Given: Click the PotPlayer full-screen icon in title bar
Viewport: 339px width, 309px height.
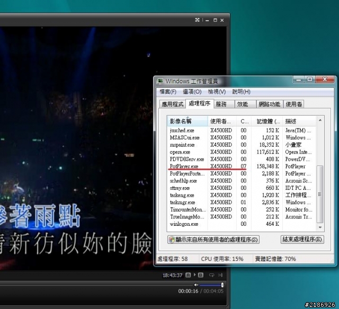Looking at the screenshot, I should [197, 20].
